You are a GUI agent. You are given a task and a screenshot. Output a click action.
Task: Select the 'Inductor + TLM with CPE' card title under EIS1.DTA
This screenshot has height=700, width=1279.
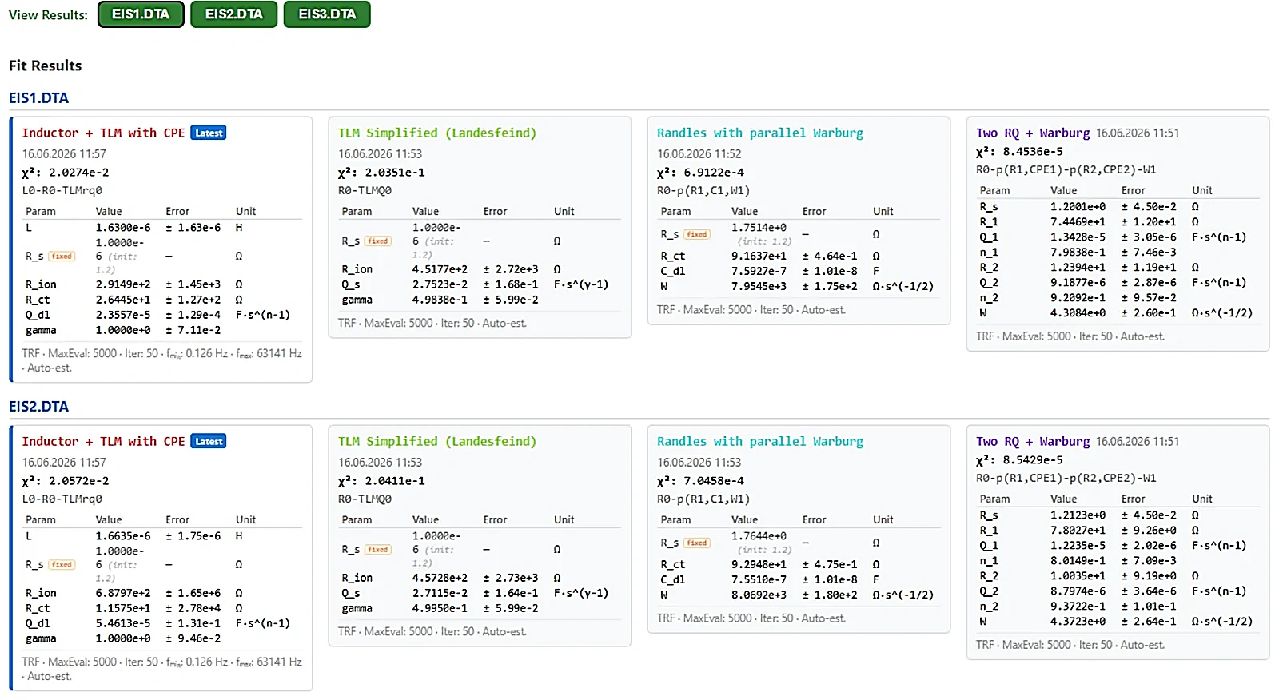103,133
